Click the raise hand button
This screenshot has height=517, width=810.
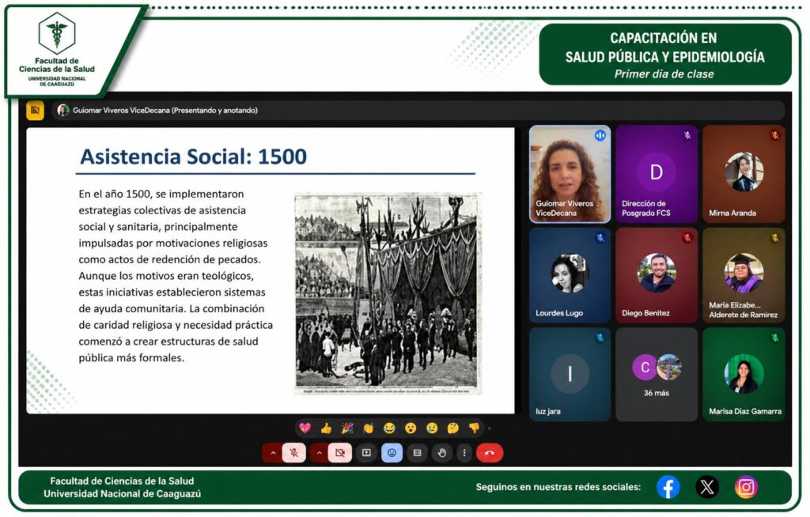441,453
